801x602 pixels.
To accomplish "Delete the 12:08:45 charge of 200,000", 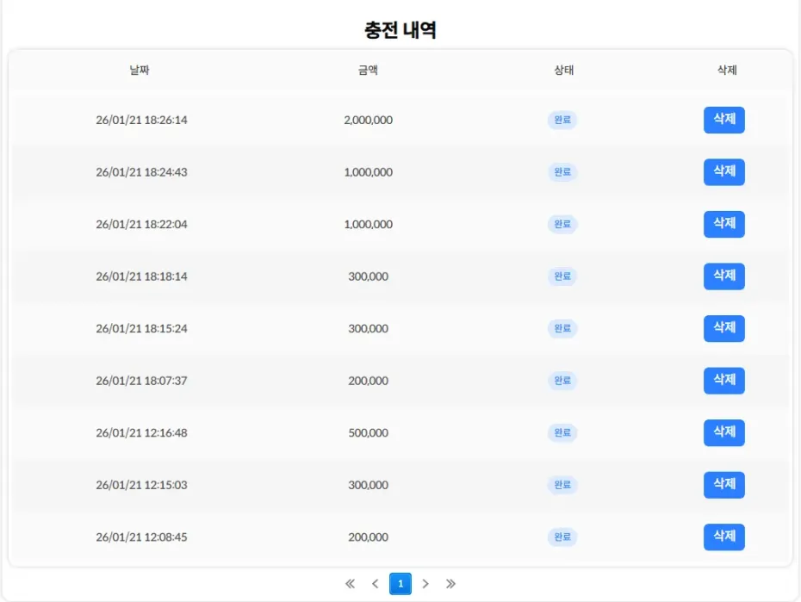I will [x=723, y=537].
